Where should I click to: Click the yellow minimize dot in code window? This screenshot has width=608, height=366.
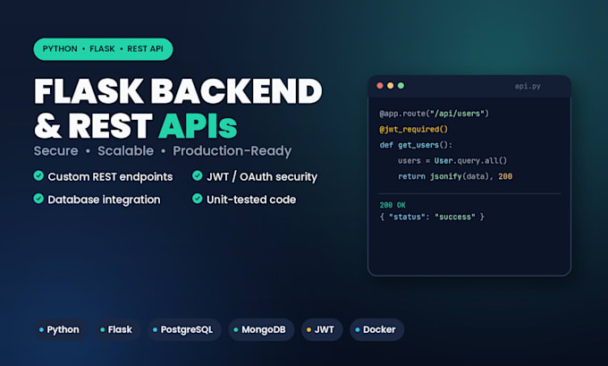(391, 85)
